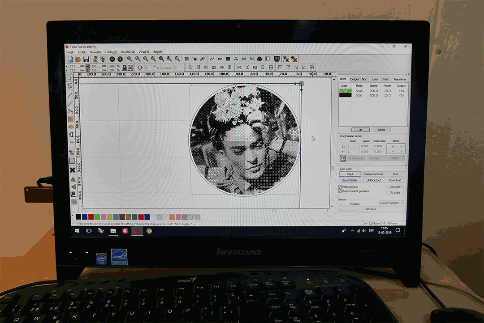Screen dimensions: 484x323
Task: Toggle Output select graphics checkbox
Action: pyautogui.click(x=340, y=191)
